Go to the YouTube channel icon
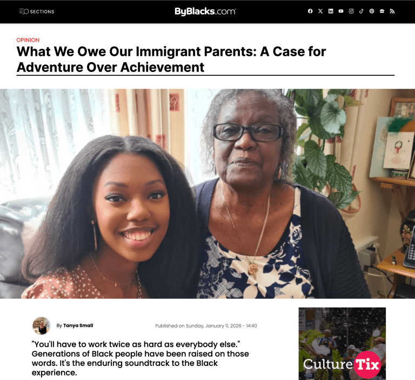The height and width of the screenshot is (380, 415). click(341, 11)
